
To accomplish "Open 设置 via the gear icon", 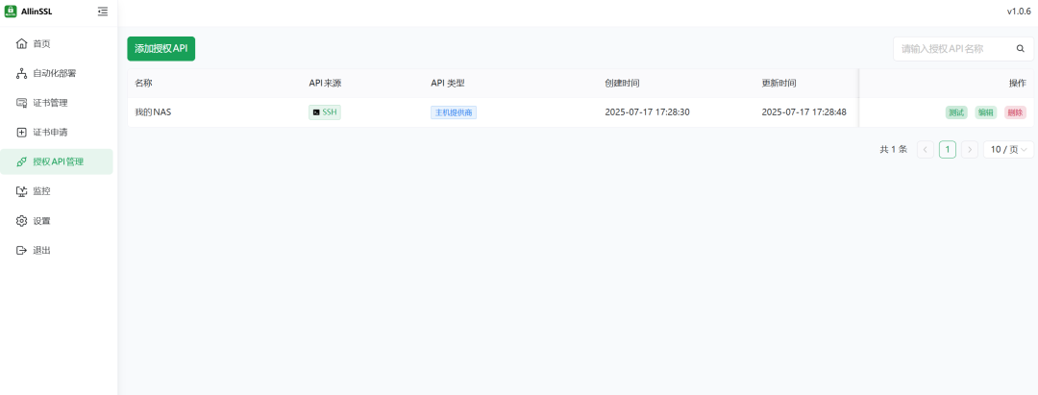I will click(x=21, y=221).
